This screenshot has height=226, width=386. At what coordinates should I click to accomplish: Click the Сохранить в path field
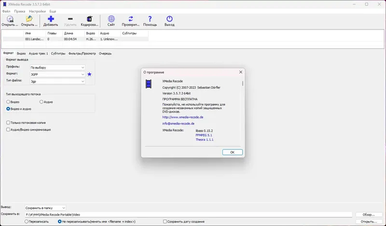coord(188,215)
